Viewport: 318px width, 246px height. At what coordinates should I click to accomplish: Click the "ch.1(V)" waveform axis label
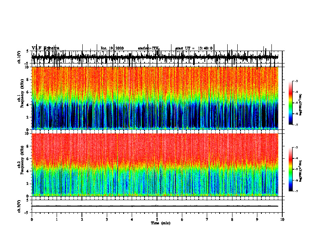click(x=19, y=57)
